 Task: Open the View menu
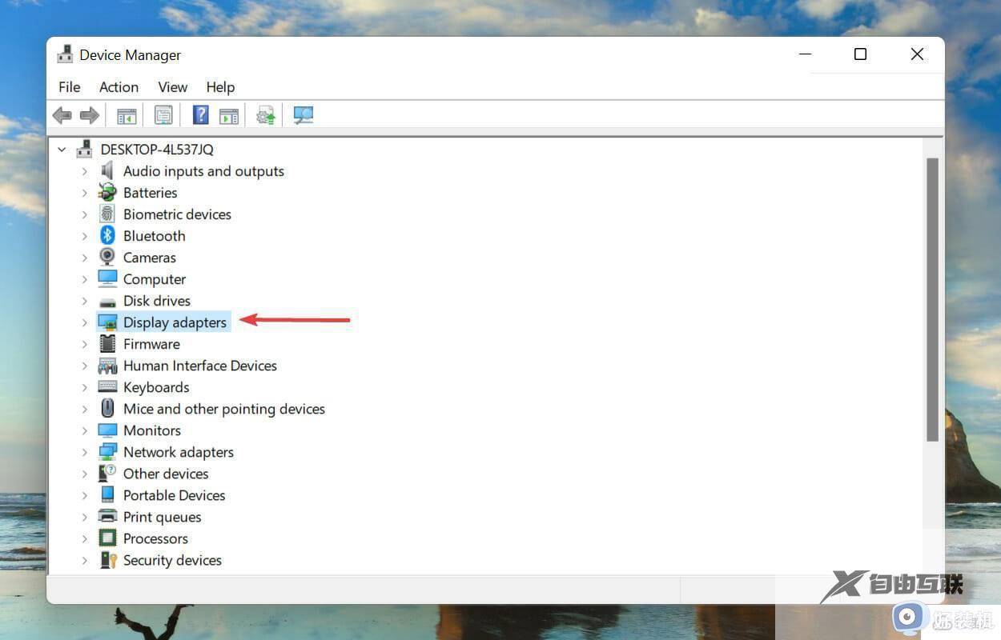tap(172, 86)
